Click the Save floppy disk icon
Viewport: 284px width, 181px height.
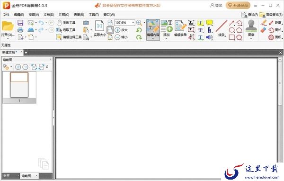(x=20, y=23)
